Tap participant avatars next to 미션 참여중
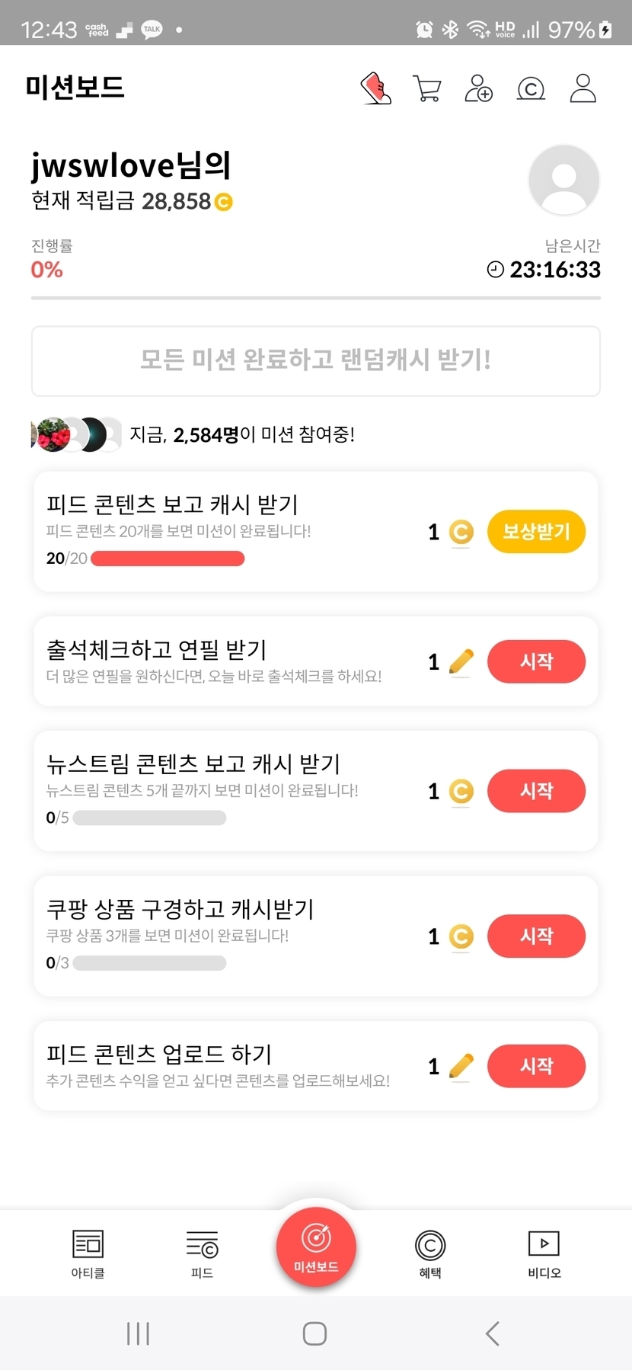632x1370 pixels. 76,434
